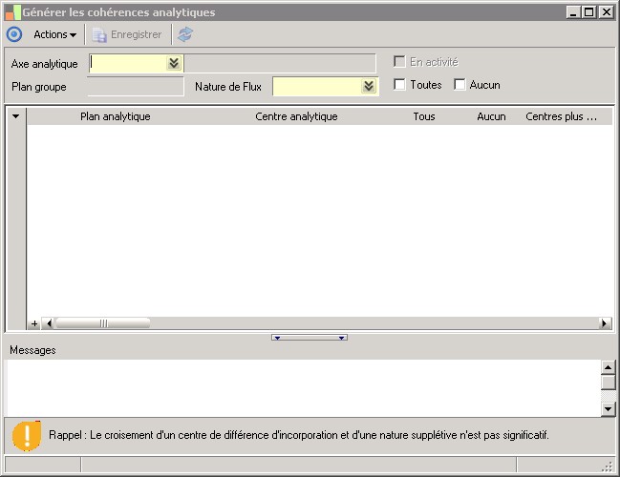Click the resize grip in status bar
The image size is (620, 477).
(x=607, y=467)
